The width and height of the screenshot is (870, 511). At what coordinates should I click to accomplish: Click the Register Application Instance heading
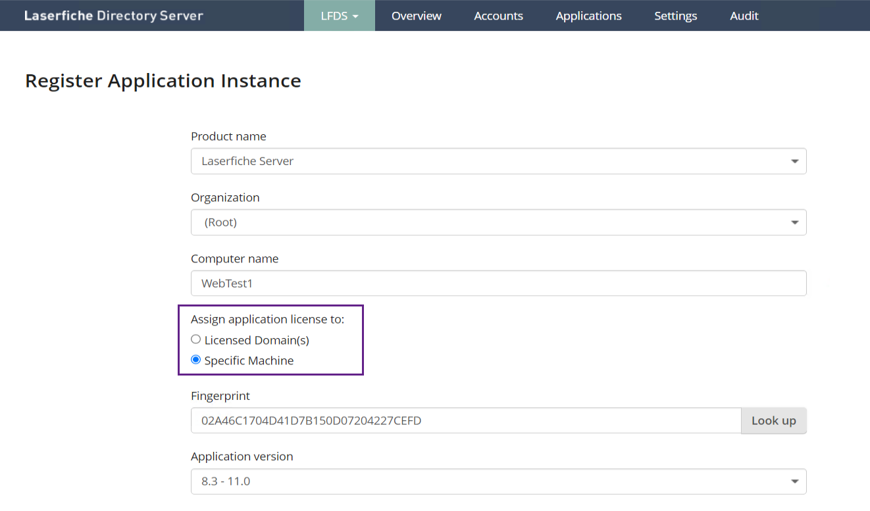tap(163, 81)
